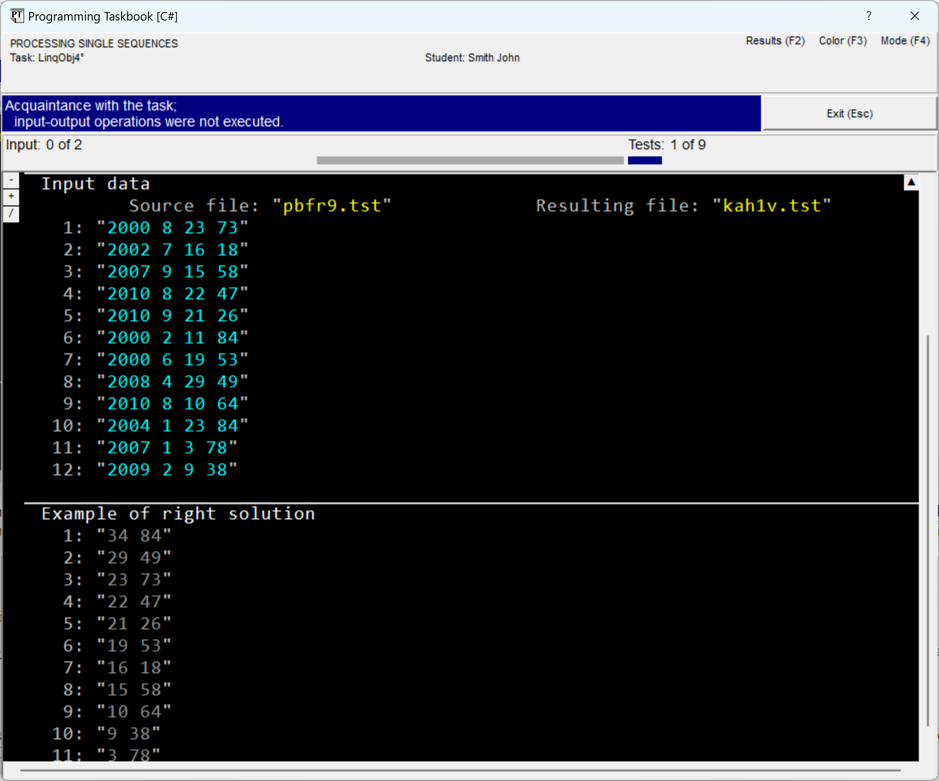Open help with the question mark button
Image resolution: width=939 pixels, height=781 pixels.
click(869, 16)
